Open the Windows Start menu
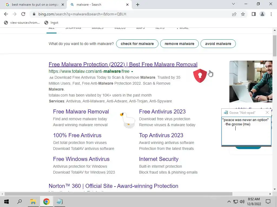Viewport: 277px width, 207px height. pos(6,202)
